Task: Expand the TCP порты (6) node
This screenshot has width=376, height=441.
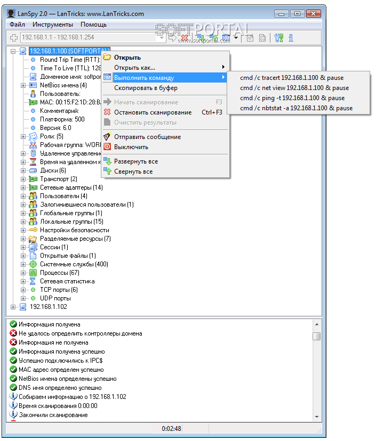Action: coord(23,290)
